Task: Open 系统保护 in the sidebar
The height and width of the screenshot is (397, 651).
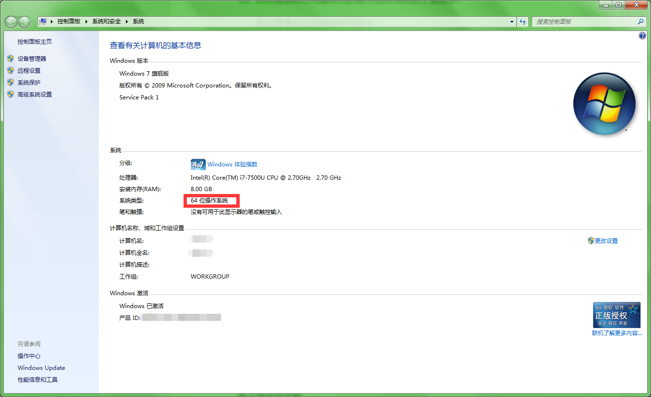Action: [29, 83]
